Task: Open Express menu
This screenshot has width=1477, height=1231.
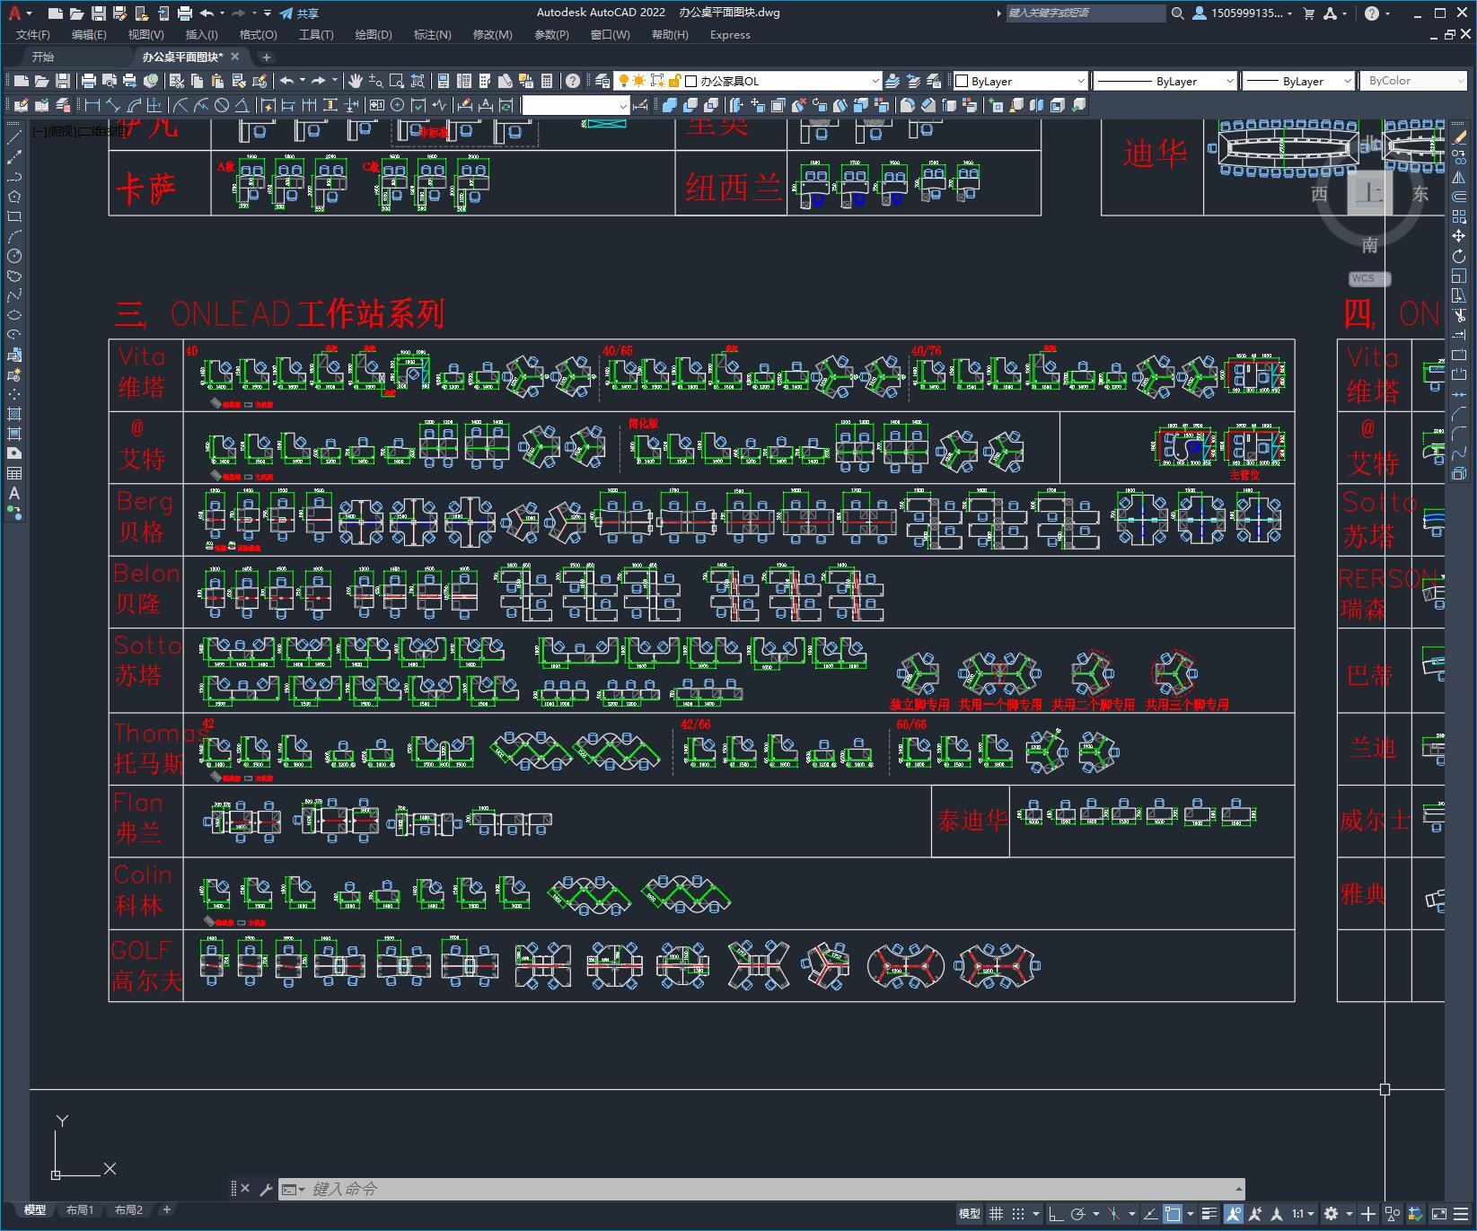Action: (x=730, y=35)
